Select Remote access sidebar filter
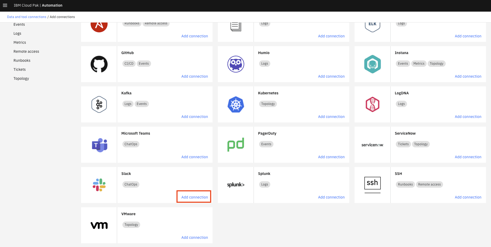 click(26, 51)
